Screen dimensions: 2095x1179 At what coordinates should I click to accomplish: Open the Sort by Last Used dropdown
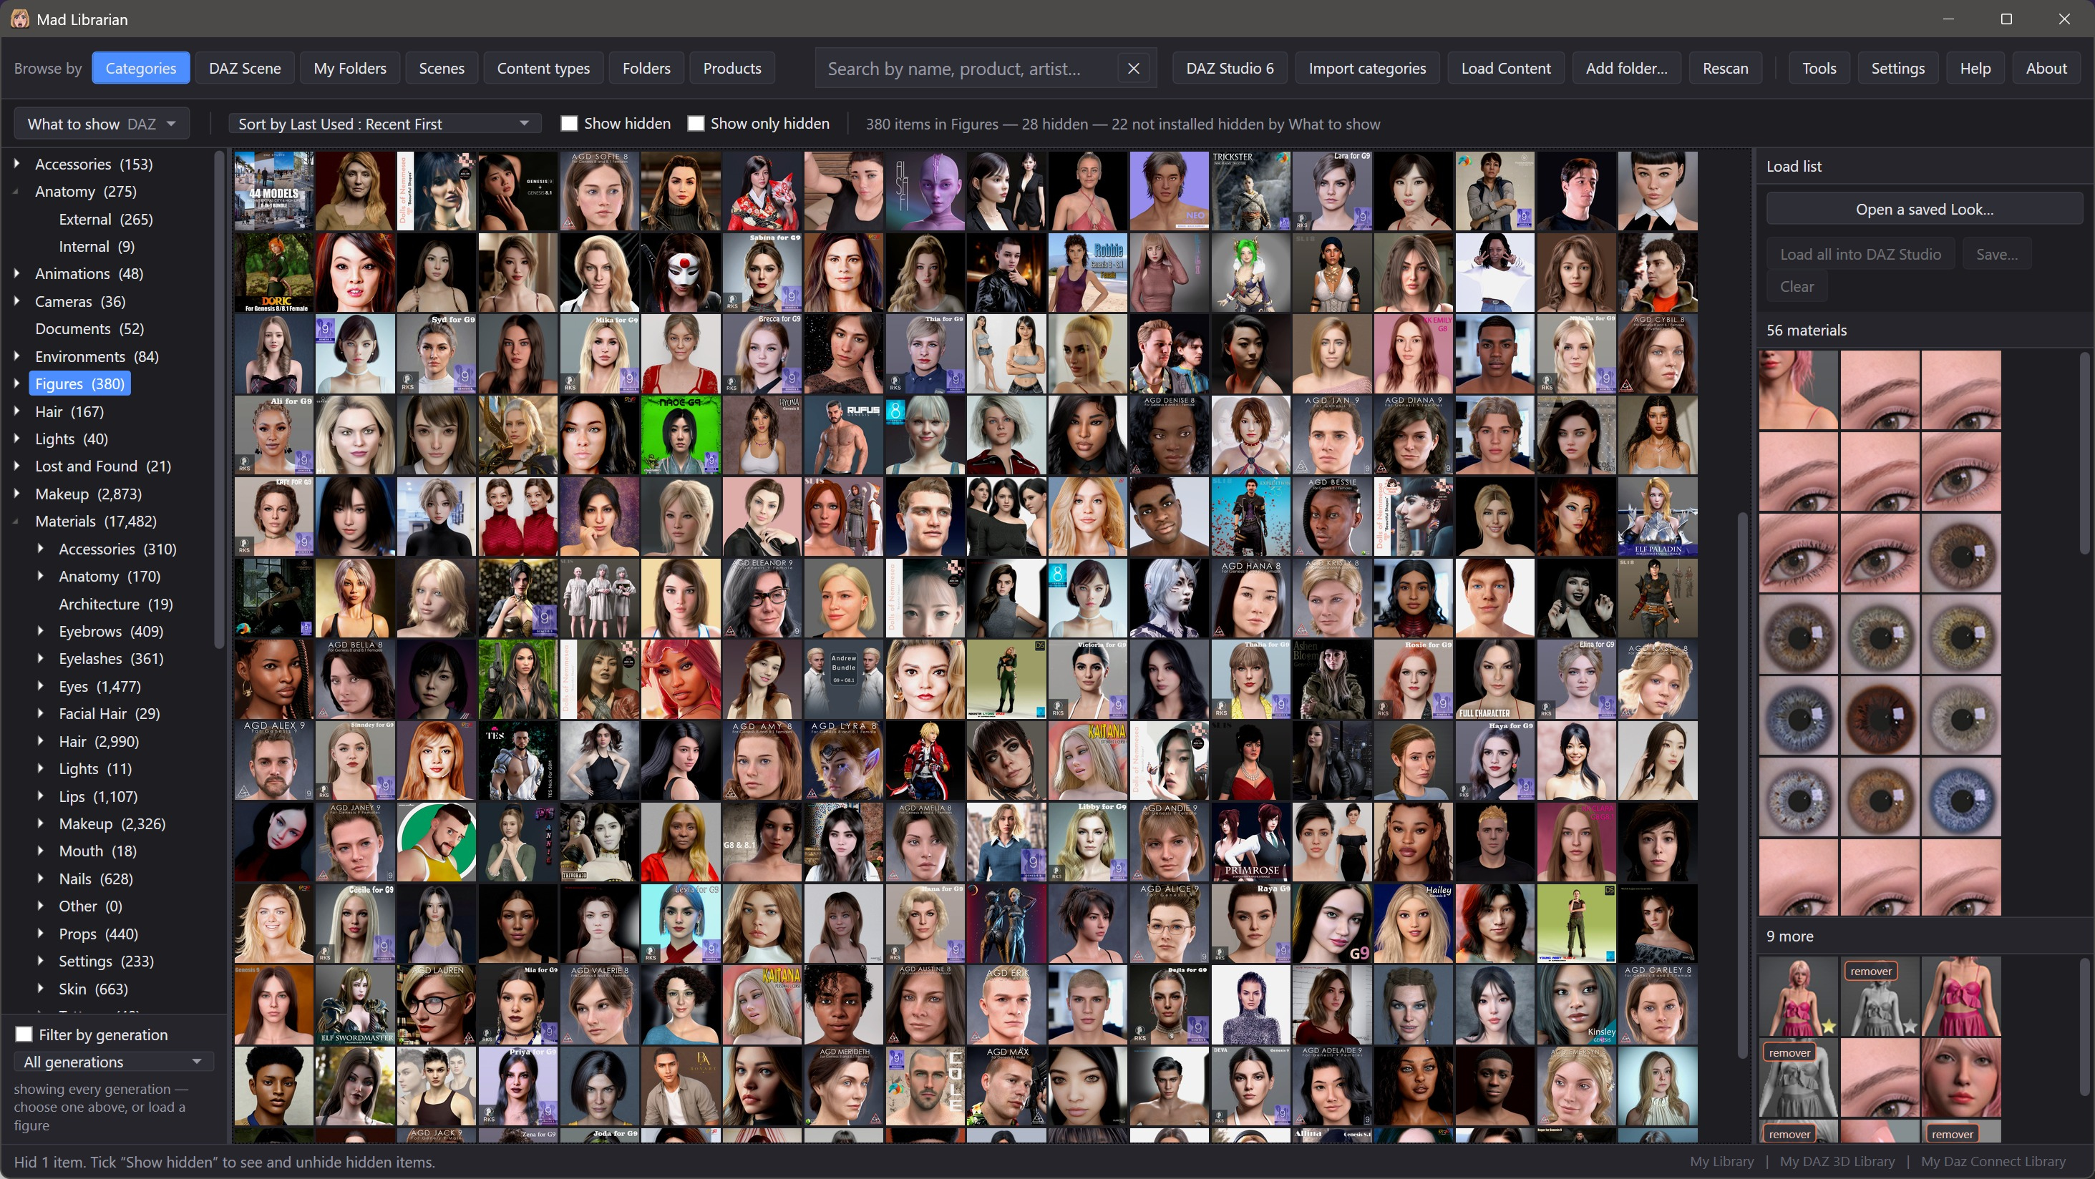click(x=384, y=124)
